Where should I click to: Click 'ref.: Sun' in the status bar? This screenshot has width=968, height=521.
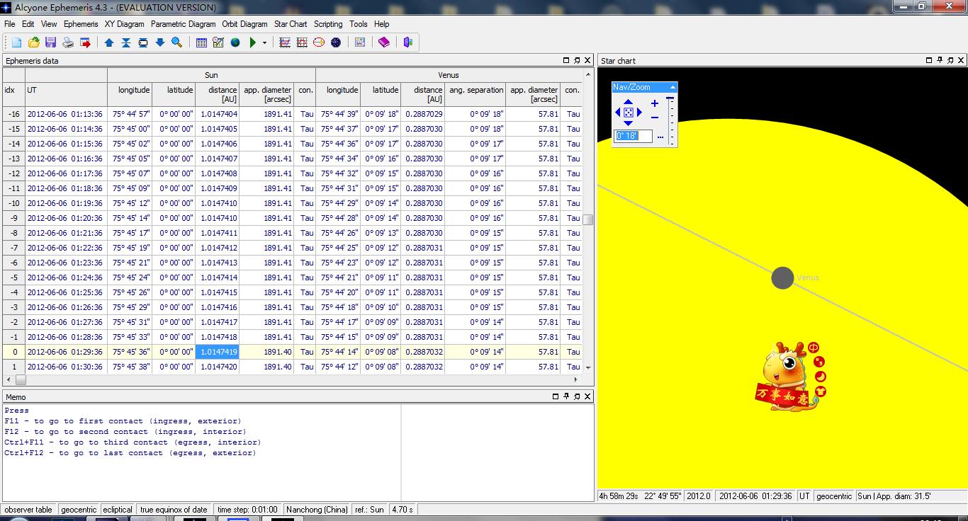pyautogui.click(x=370, y=510)
